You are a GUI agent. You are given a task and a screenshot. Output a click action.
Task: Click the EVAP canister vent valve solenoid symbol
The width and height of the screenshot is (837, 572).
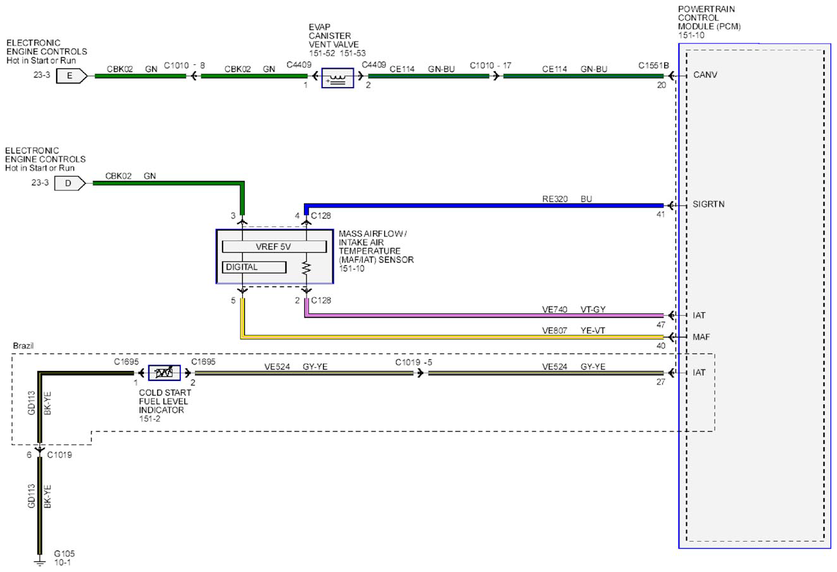[x=337, y=78]
